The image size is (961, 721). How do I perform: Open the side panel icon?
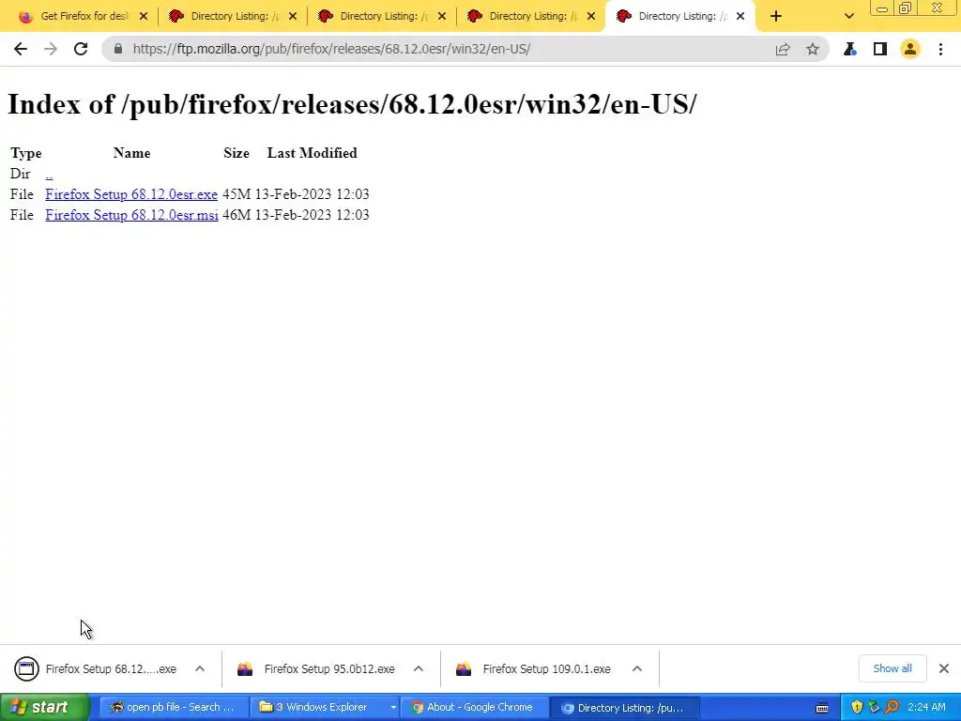(x=880, y=49)
